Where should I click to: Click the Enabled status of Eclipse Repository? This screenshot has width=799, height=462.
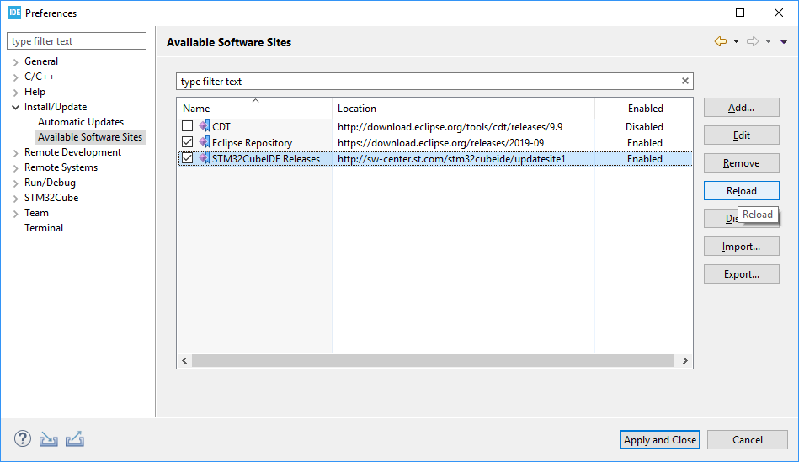pos(645,142)
